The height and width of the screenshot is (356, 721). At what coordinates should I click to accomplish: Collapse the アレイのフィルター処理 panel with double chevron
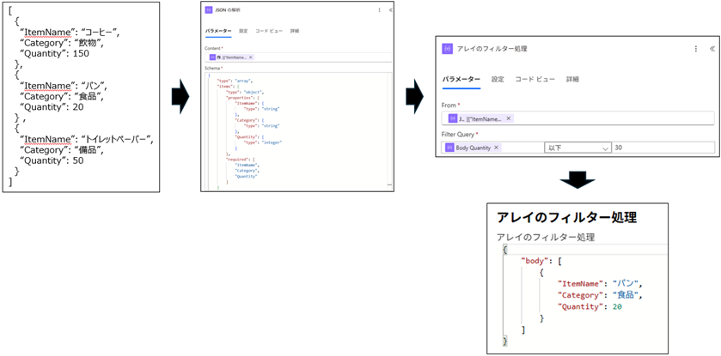(712, 49)
